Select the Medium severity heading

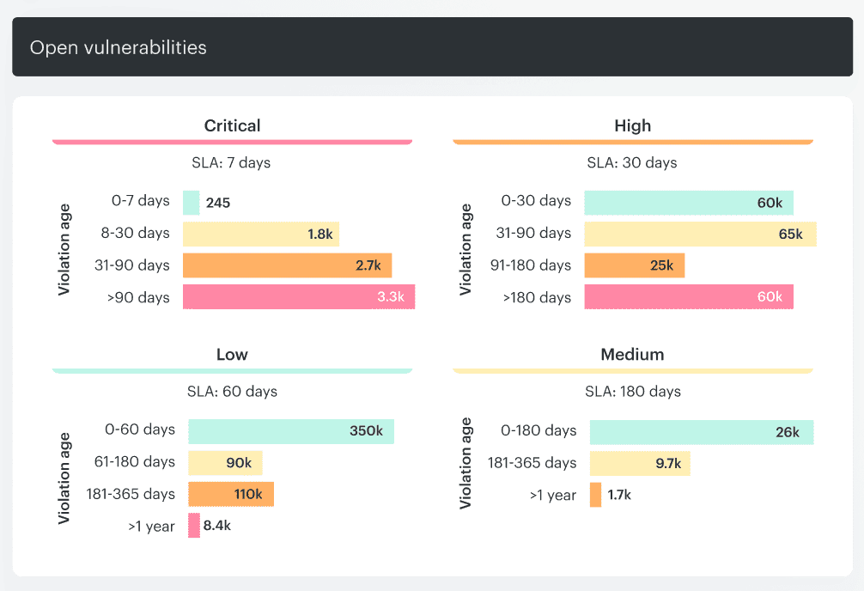(633, 355)
